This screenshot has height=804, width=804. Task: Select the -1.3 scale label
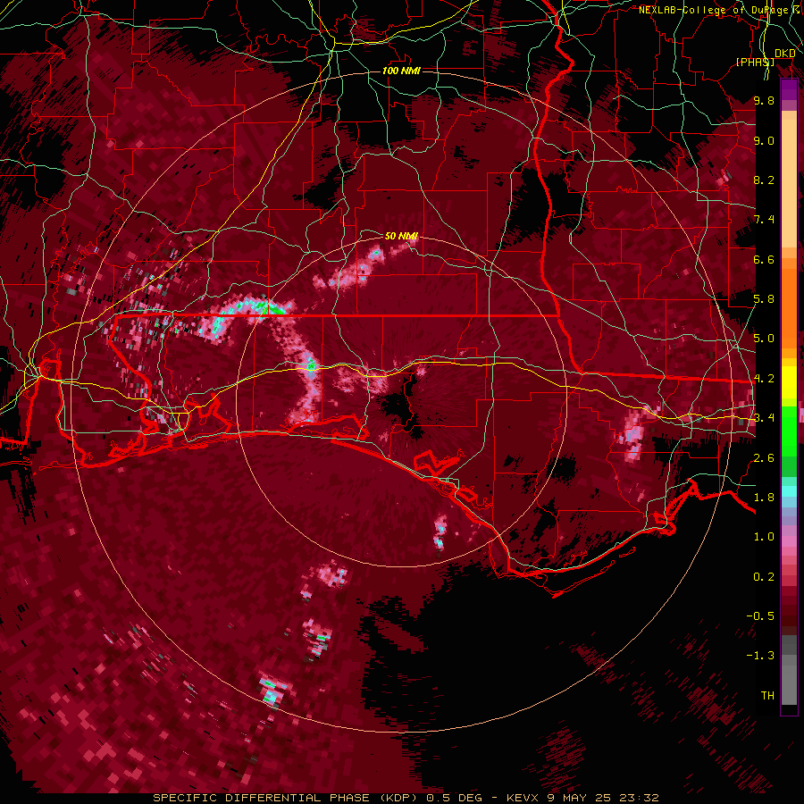pyautogui.click(x=760, y=656)
